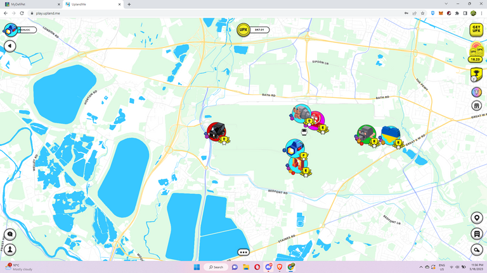487x273 pixels.
Task: Toggle the browser side panel
Action: (465, 13)
